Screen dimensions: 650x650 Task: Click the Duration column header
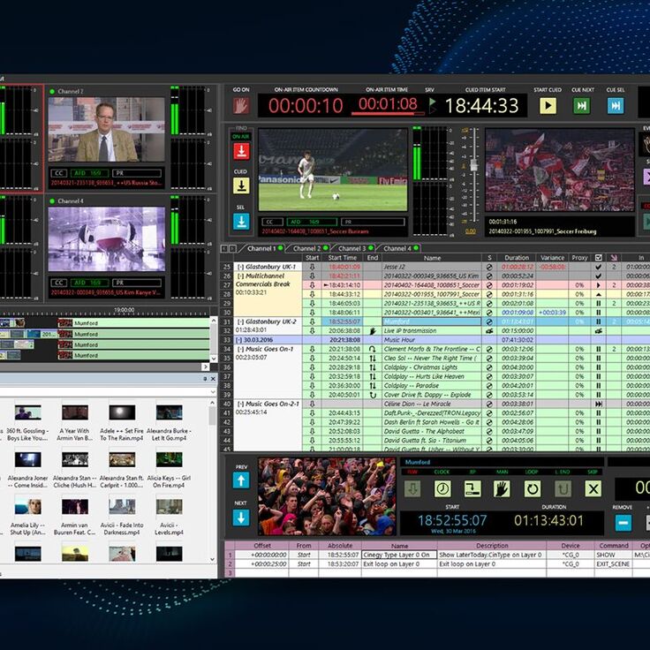pyautogui.click(x=517, y=257)
